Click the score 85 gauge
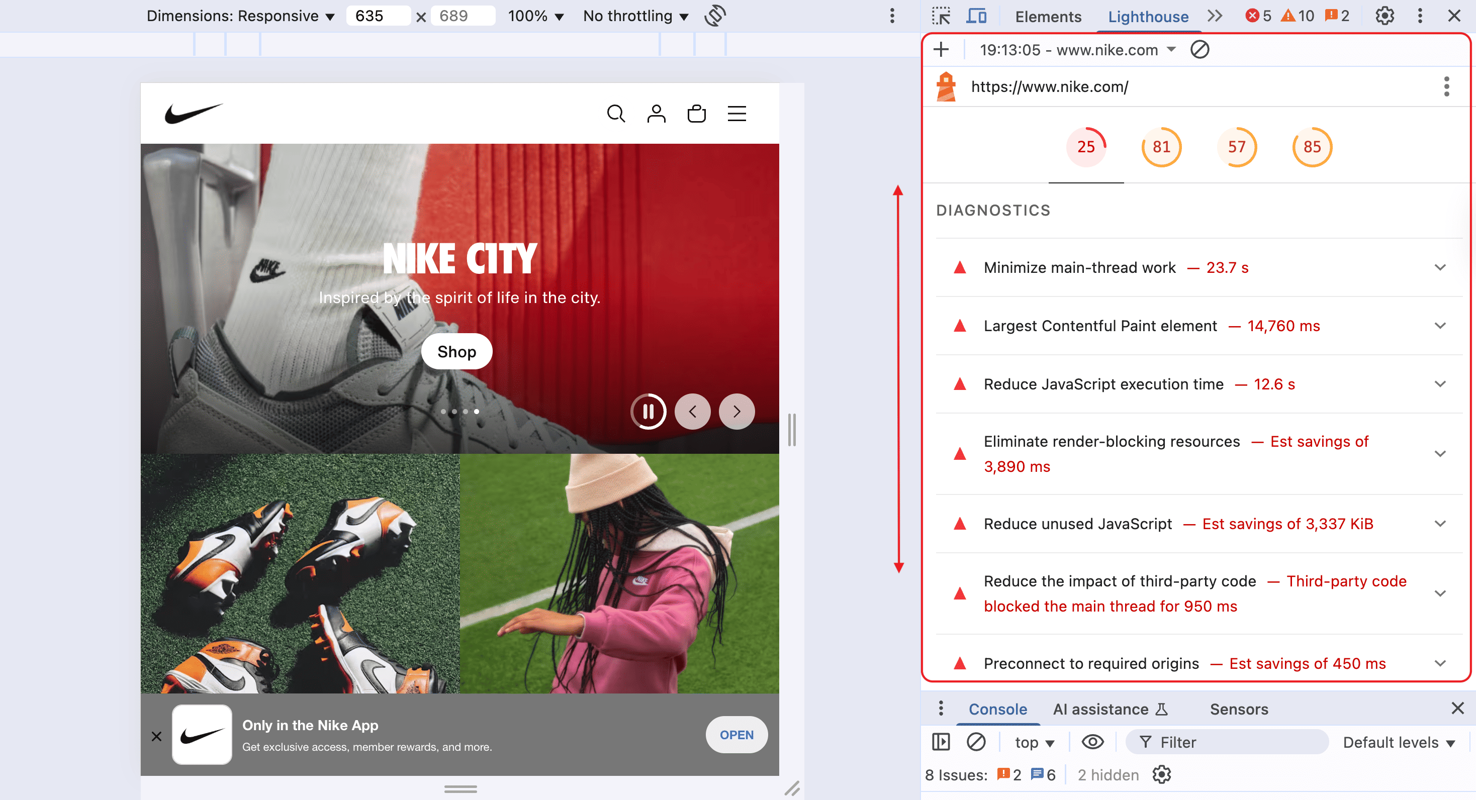1476x800 pixels. [1312, 147]
